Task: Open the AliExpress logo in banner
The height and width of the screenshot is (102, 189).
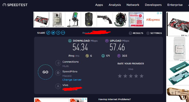Action: point(153,20)
